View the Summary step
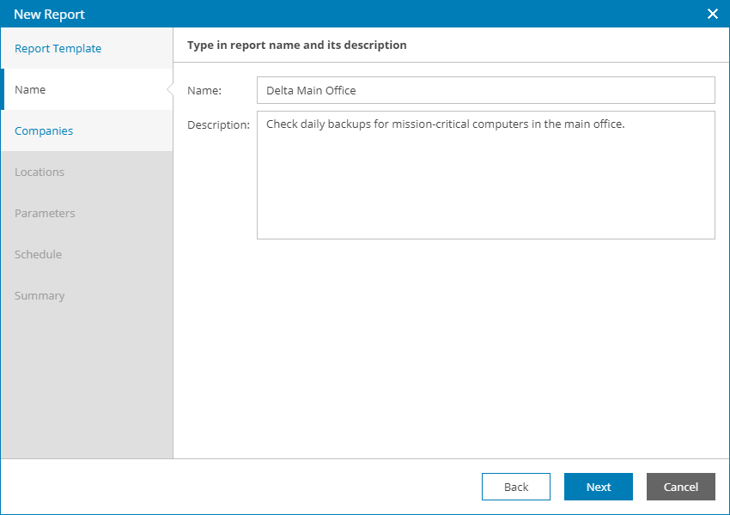730x515 pixels. 40,296
